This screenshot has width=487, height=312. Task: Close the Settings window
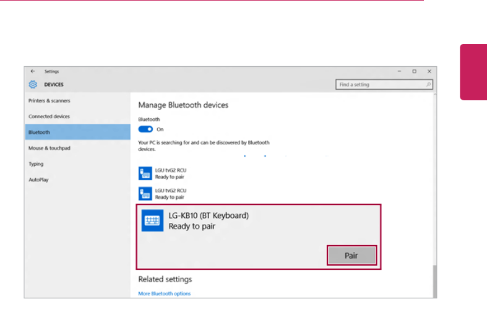(x=429, y=71)
